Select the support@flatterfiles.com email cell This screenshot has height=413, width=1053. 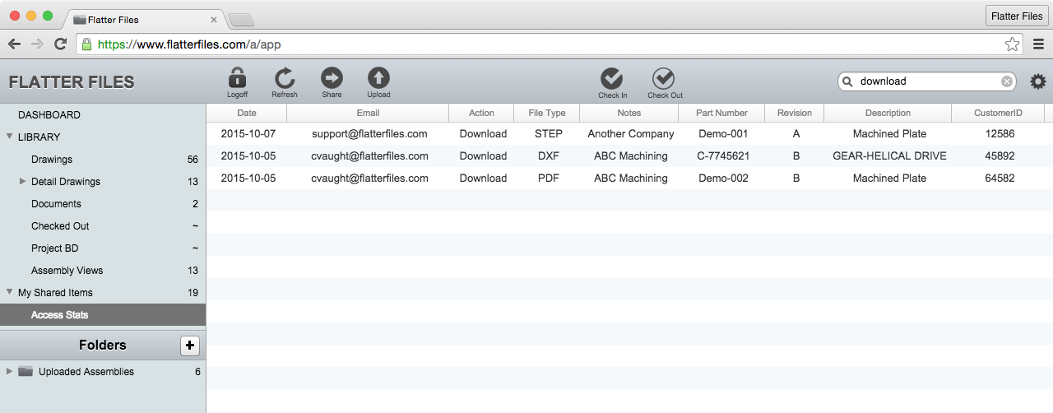click(369, 133)
